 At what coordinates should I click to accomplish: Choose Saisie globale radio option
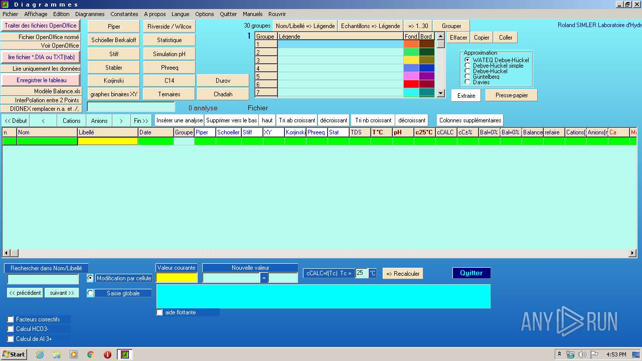[90, 293]
